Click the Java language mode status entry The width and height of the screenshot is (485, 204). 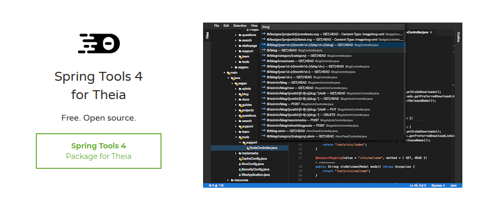[x=453, y=186]
